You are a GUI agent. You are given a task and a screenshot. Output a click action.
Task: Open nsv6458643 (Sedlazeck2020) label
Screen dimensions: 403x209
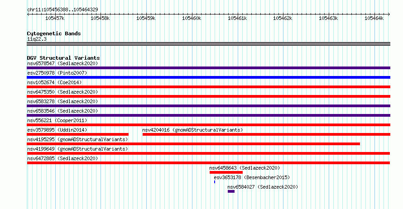point(245,168)
